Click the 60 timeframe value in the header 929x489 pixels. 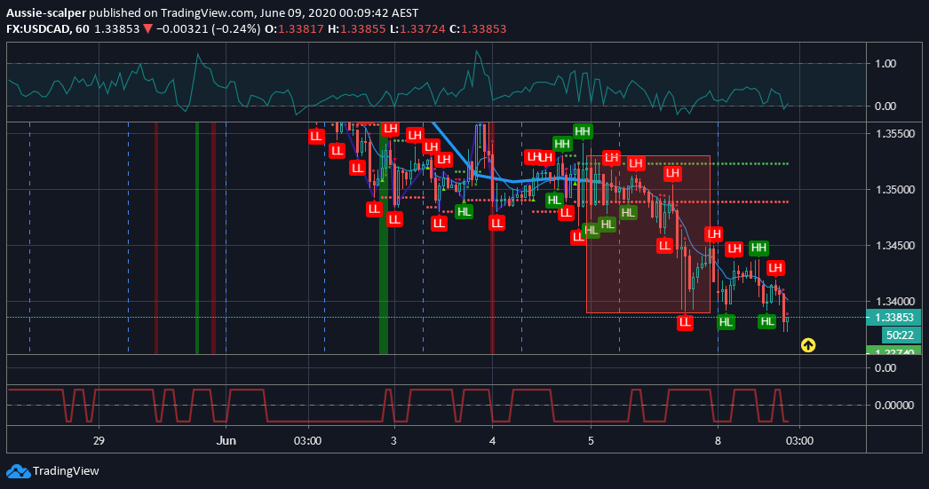point(83,29)
